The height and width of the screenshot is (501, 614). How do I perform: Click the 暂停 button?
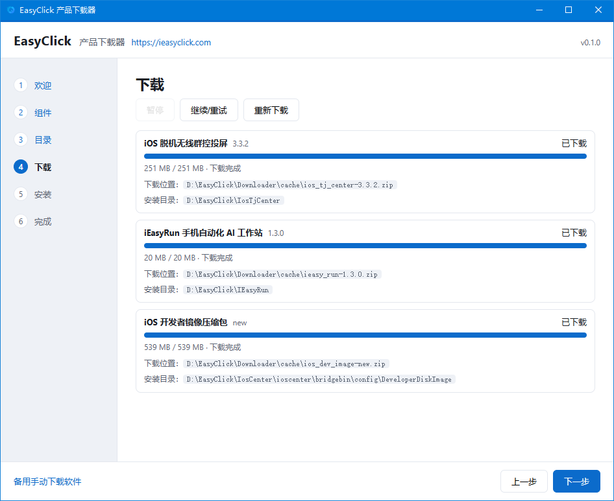(155, 110)
